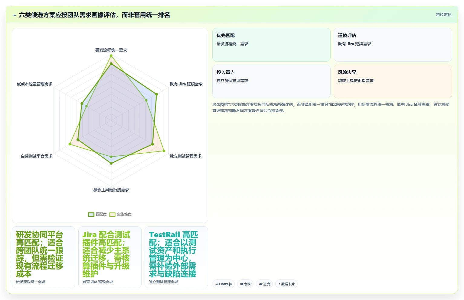Open the Chart.js chip
The width and height of the screenshot is (464, 300).
[224, 284]
